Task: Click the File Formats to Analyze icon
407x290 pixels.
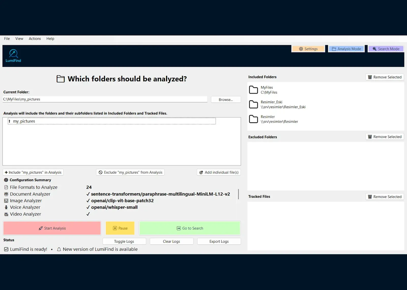Action: click(x=6, y=187)
